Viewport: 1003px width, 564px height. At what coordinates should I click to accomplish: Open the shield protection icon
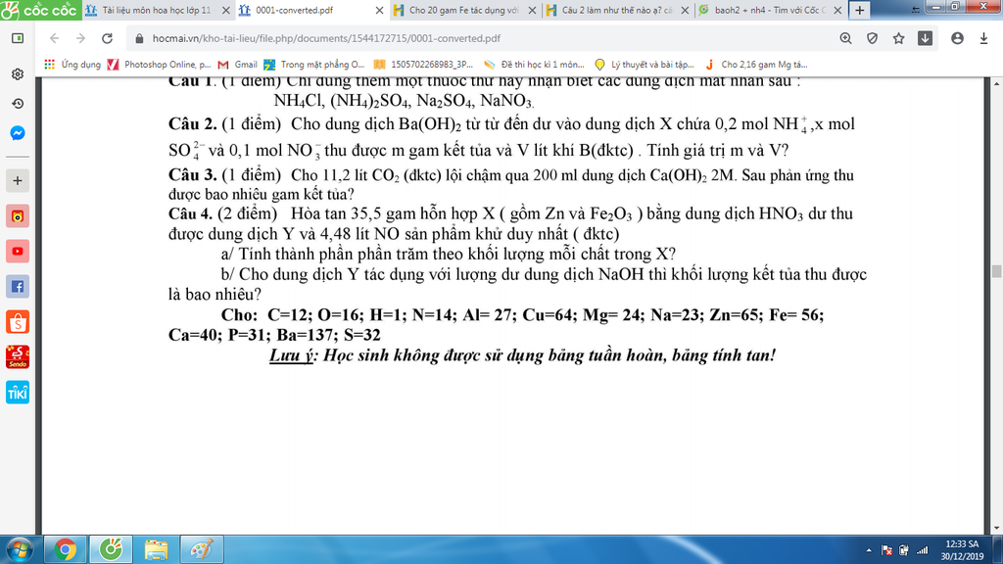[872, 38]
